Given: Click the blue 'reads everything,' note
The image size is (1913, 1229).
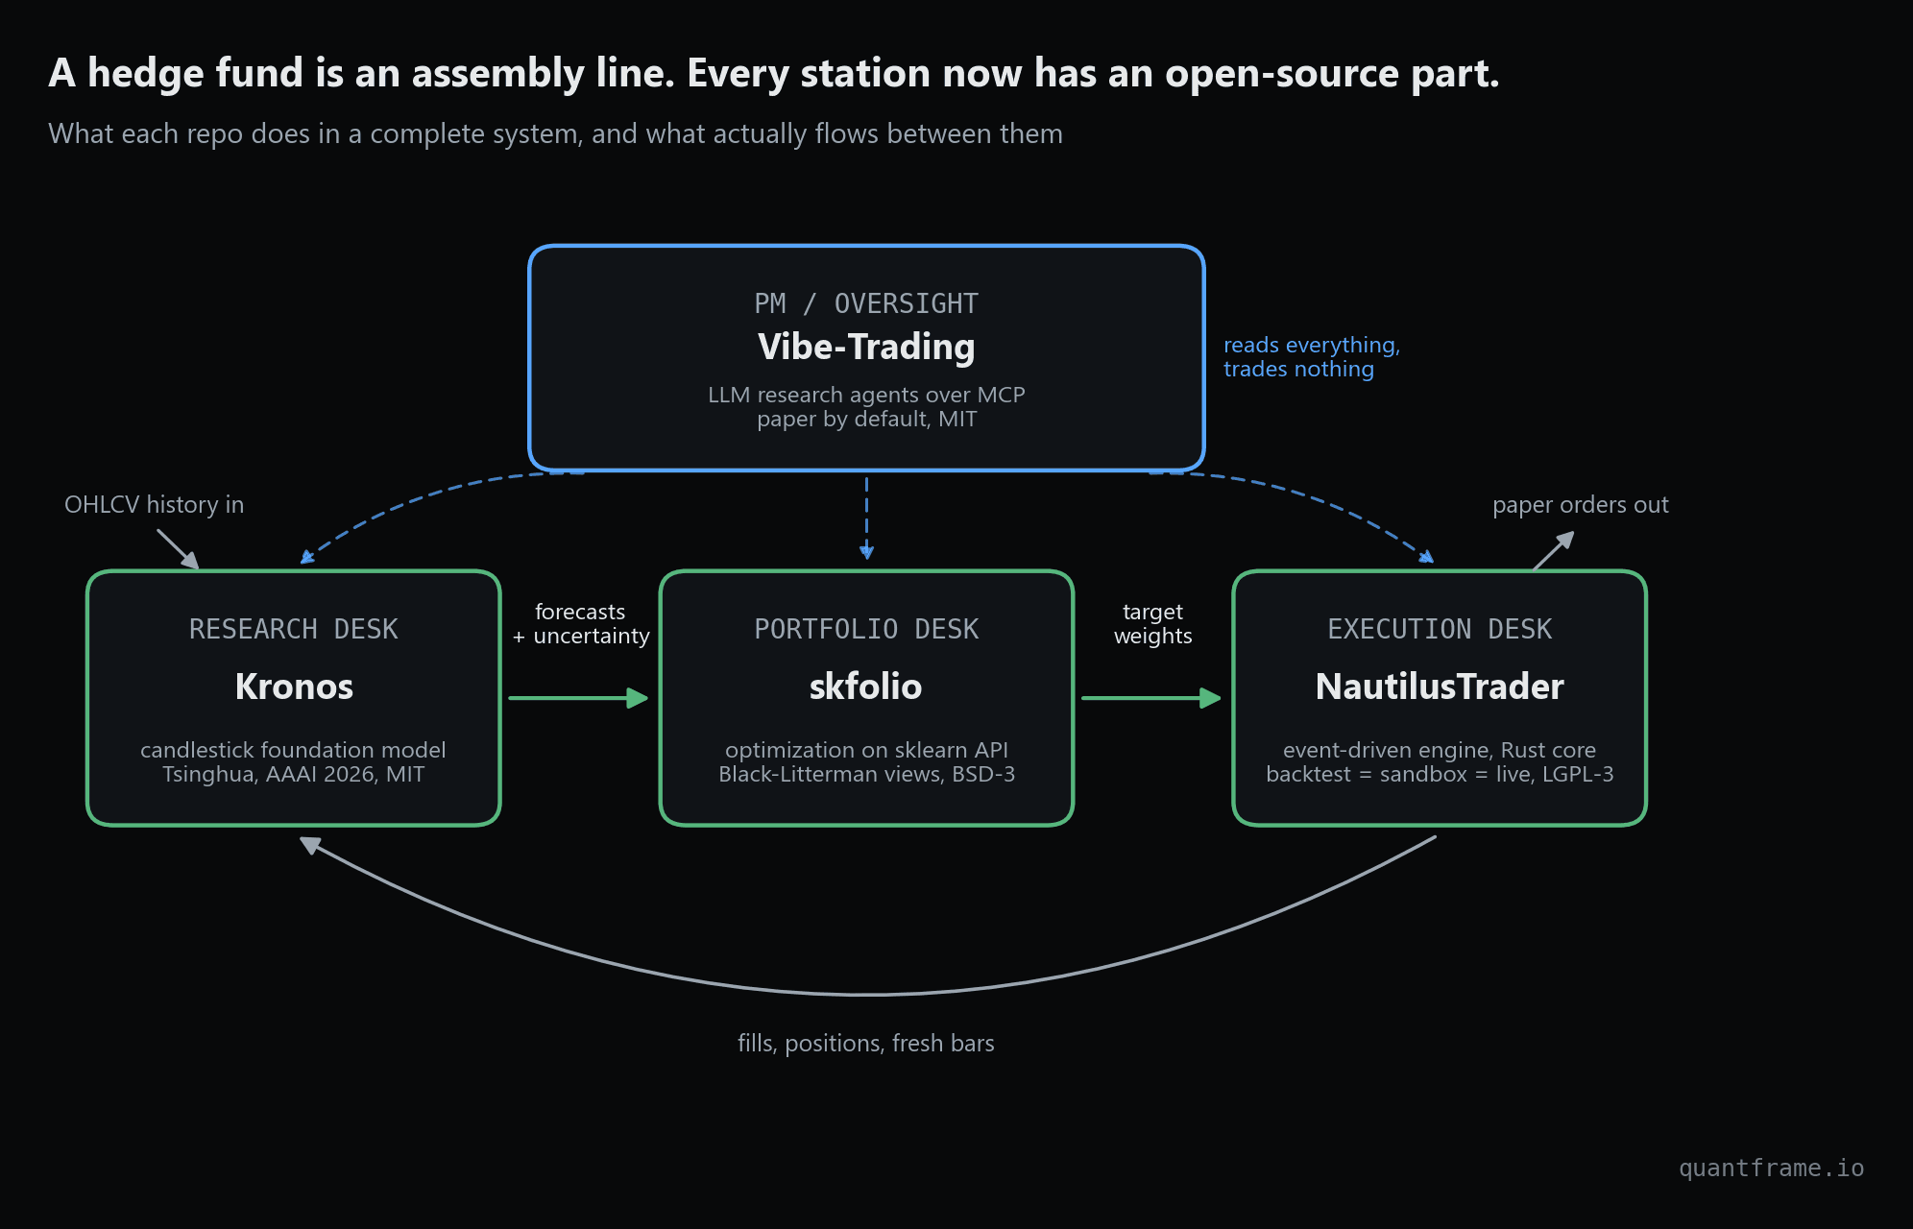Looking at the screenshot, I should pyautogui.click(x=1312, y=345).
